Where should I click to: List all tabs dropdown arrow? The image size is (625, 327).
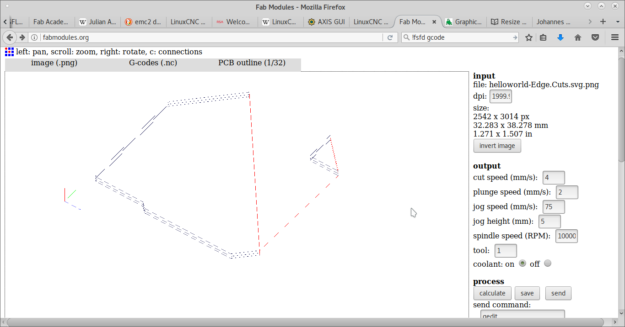click(616, 21)
